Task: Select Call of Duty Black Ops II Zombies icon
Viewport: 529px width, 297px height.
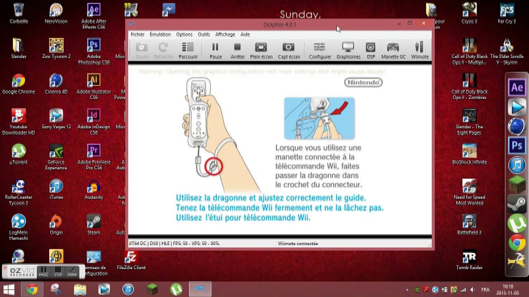Action: 469,87
